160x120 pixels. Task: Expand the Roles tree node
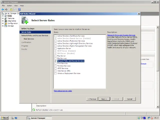point(3,16)
